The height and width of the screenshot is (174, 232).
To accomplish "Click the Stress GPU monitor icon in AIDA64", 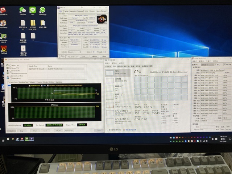I will click(x=8, y=78).
